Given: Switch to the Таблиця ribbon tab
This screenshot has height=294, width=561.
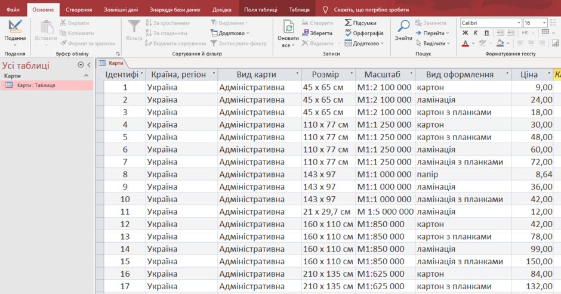Looking at the screenshot, I should pyautogui.click(x=299, y=10).
